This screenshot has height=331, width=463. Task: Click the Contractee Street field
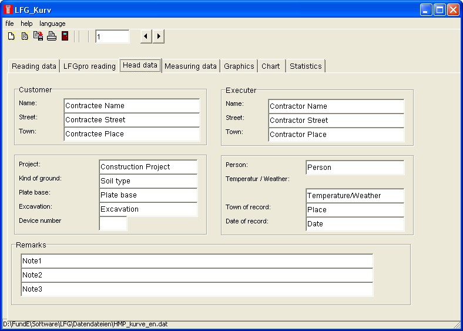coord(132,120)
